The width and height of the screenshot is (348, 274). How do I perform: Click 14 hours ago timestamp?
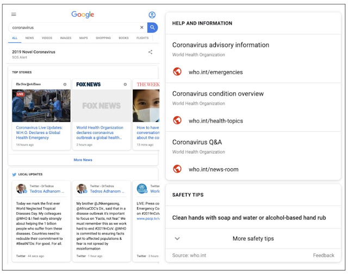point(25,145)
